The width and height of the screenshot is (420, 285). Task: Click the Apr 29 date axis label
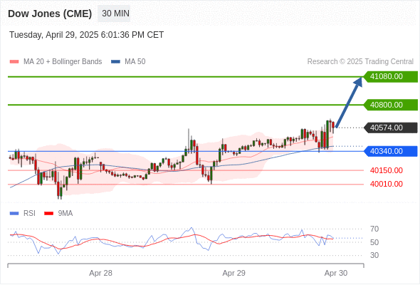[233, 273]
